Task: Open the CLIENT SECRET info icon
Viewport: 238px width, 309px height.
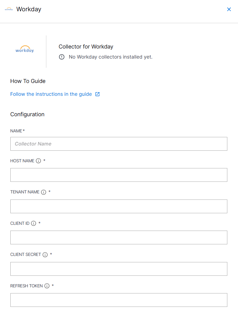Action: pyautogui.click(x=45, y=255)
